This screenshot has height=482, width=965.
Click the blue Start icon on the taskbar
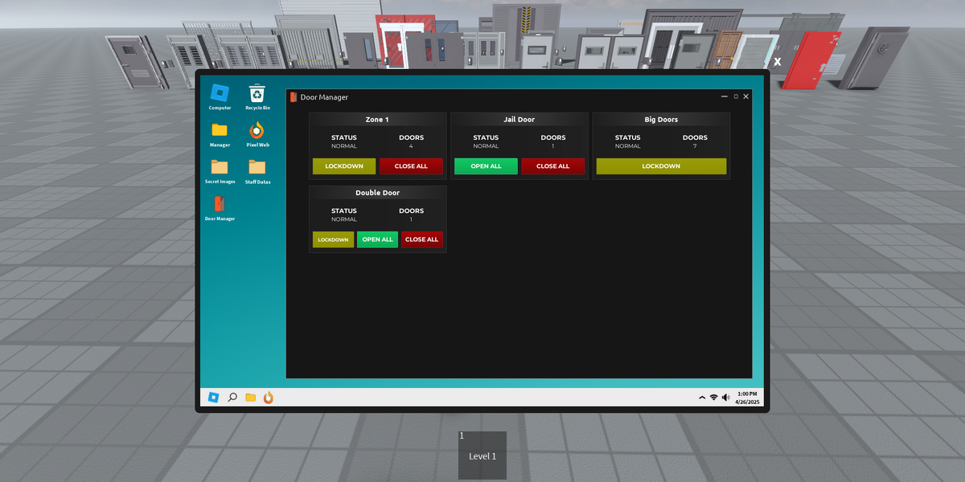(x=213, y=397)
